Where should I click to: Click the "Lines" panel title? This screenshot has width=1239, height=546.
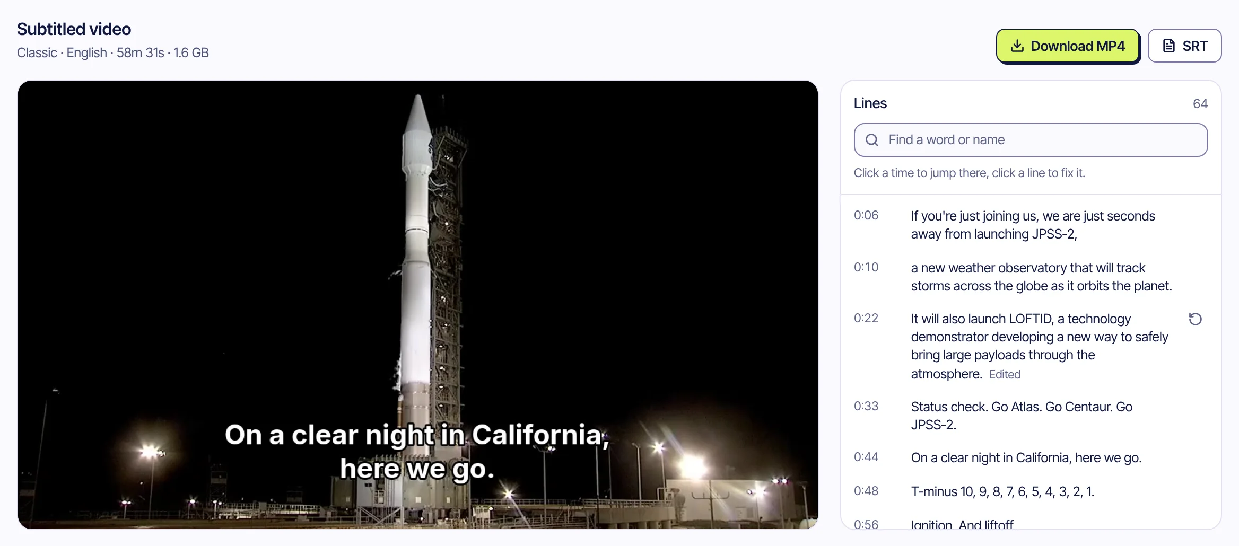click(x=870, y=103)
